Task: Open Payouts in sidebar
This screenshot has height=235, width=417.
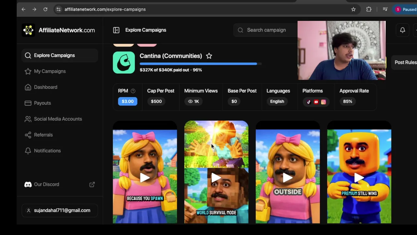Action: (x=60, y=103)
